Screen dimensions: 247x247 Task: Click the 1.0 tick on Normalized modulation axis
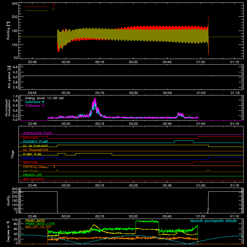click(x=15, y=96)
